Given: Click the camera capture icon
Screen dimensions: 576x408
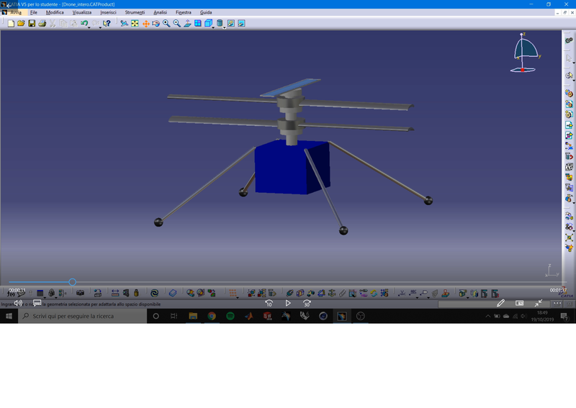Looking at the screenshot, I should click(x=80, y=293).
